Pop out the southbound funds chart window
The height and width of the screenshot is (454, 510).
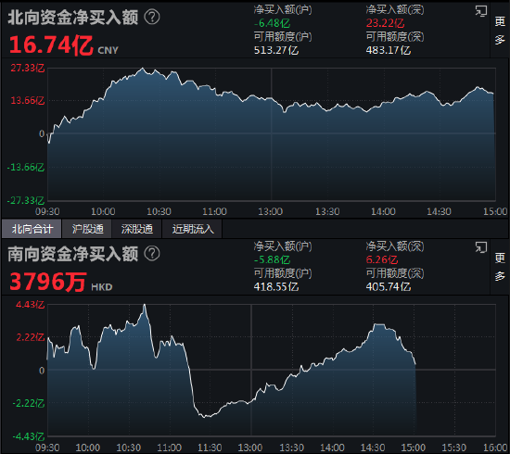[480, 247]
